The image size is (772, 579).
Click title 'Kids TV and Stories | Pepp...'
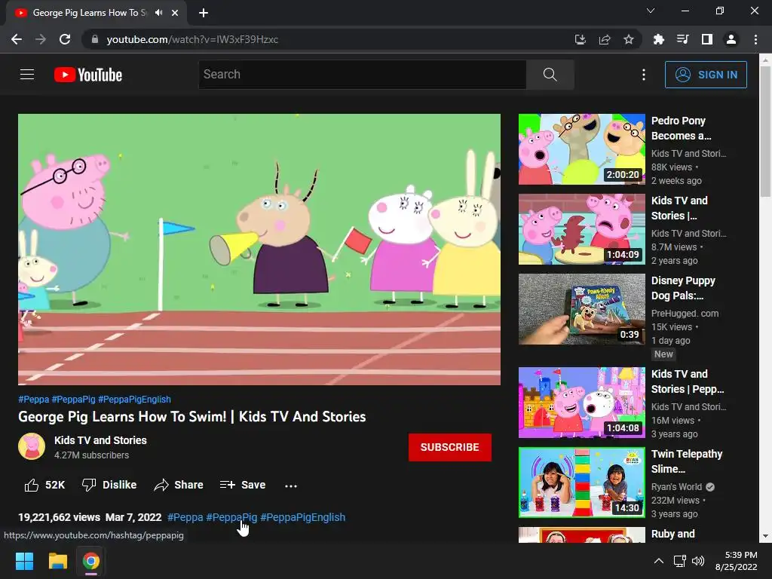point(688,381)
